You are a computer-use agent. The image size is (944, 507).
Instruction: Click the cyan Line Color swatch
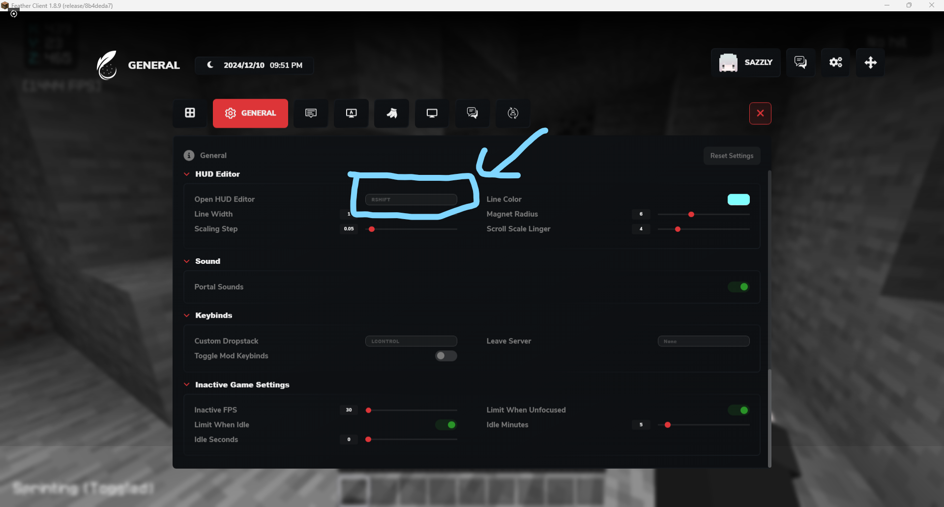738,199
